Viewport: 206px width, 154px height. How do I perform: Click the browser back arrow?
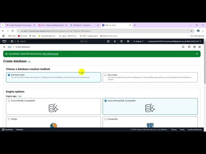(3, 31)
